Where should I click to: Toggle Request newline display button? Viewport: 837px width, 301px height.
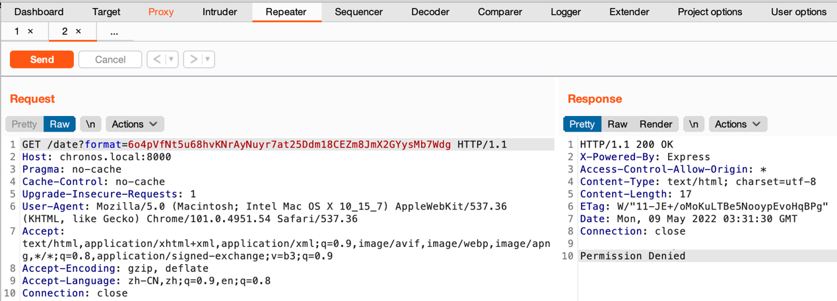point(90,124)
